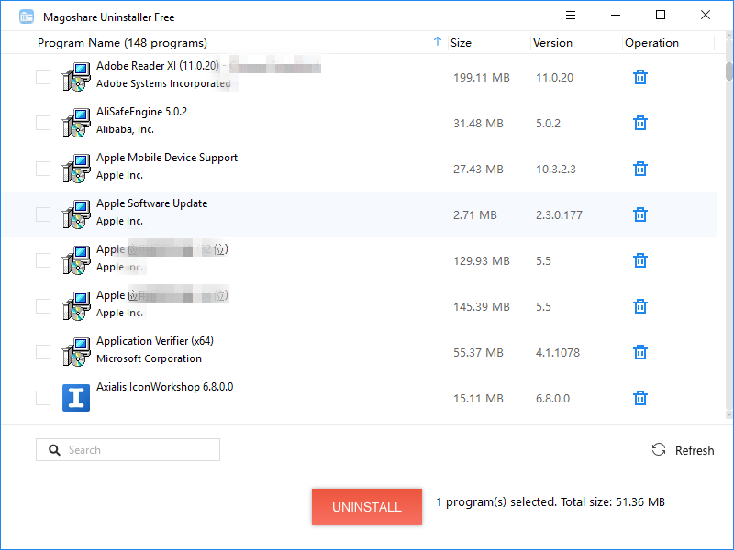Click trash icon for Axialis IconWorkshop
The width and height of the screenshot is (734, 550).
pyautogui.click(x=640, y=398)
